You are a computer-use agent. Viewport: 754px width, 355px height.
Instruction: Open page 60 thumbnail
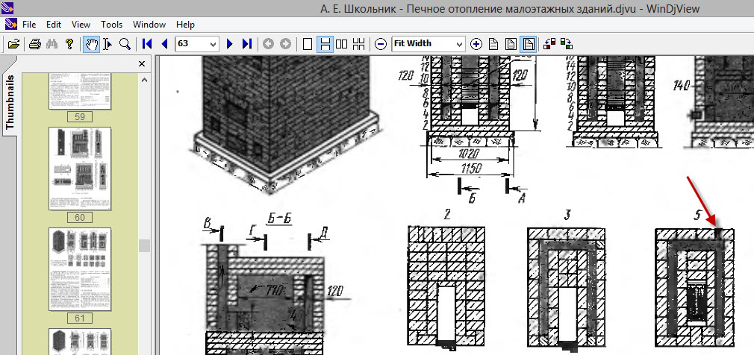pyautogui.click(x=80, y=168)
